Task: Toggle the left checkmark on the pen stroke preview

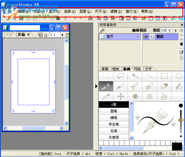Action: pos(137,117)
